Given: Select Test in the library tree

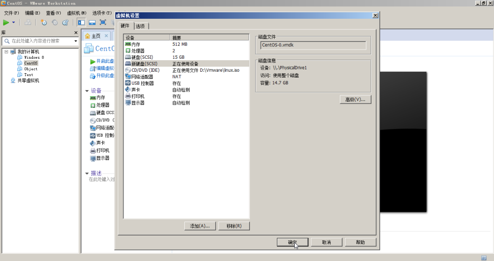Looking at the screenshot, I should 28,75.
